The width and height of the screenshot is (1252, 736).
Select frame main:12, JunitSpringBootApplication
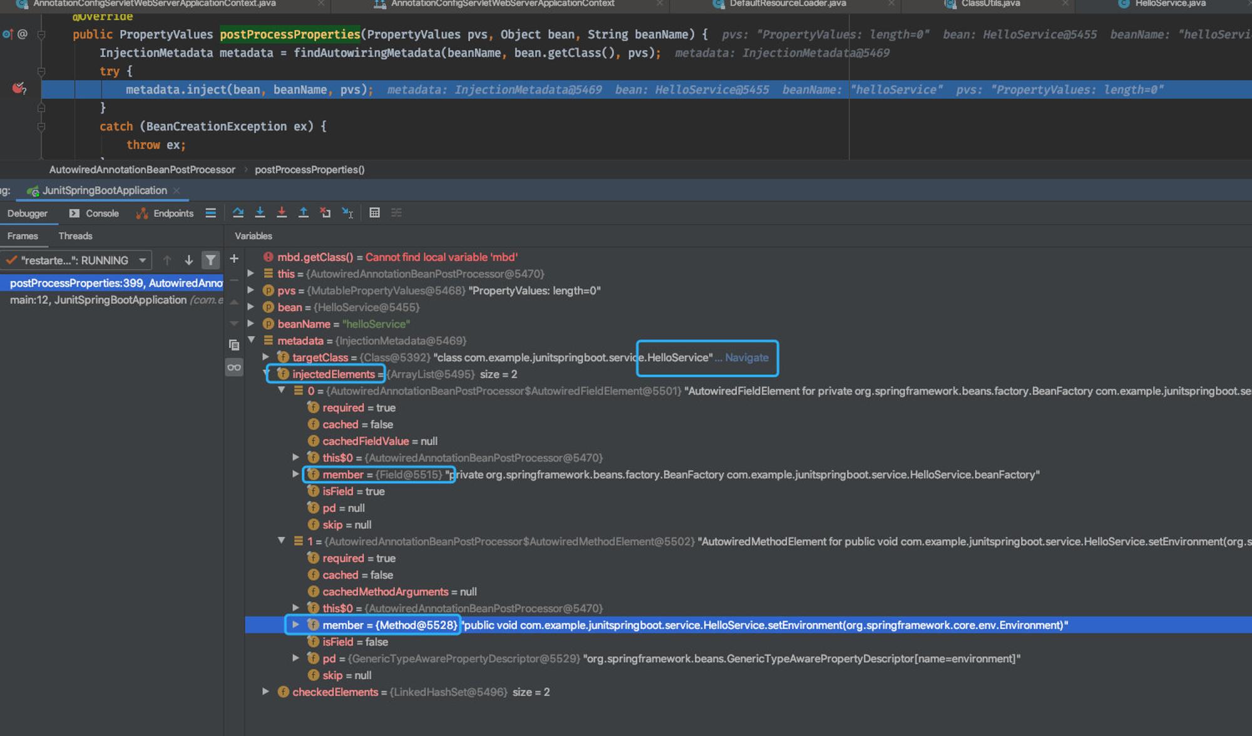pyautogui.click(x=111, y=300)
